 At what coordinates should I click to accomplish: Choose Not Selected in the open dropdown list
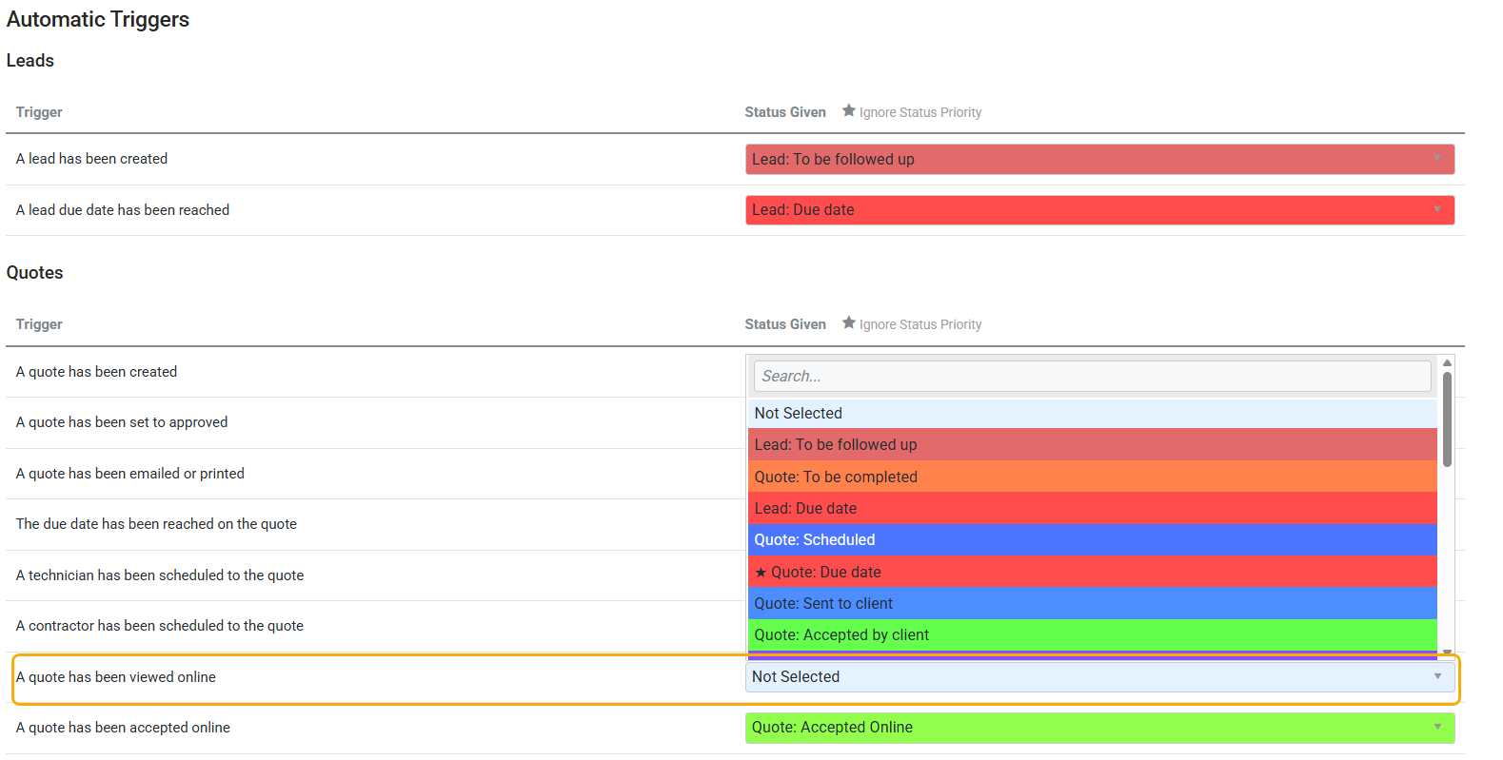click(x=1092, y=413)
